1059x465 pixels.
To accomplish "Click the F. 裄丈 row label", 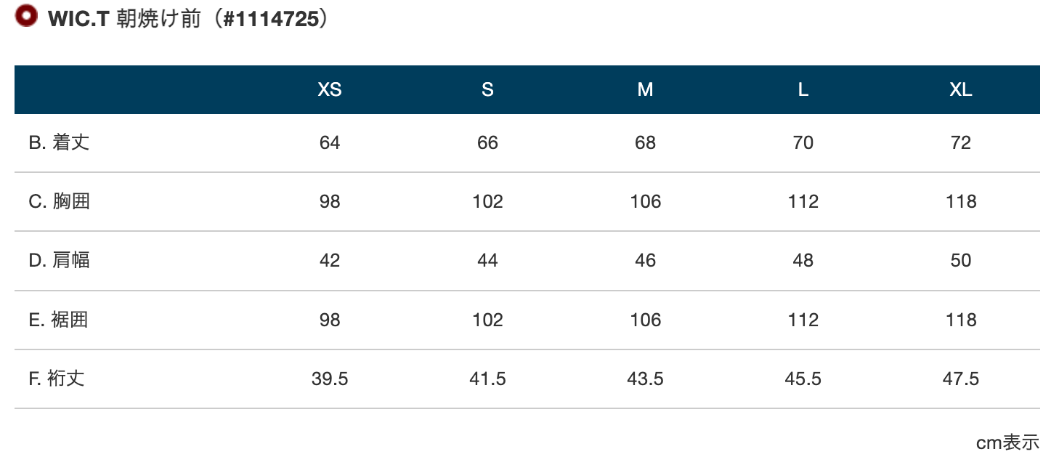I will (x=57, y=379).
